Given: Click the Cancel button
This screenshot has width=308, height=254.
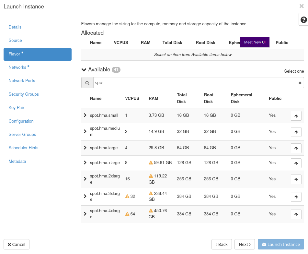Looking at the screenshot, I should point(17,244).
